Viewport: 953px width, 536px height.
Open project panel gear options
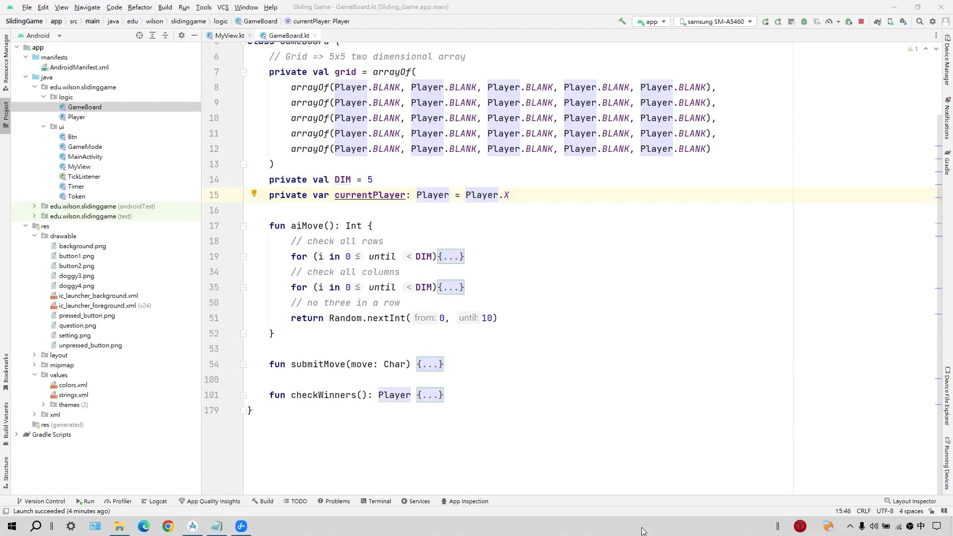pyautogui.click(x=181, y=35)
